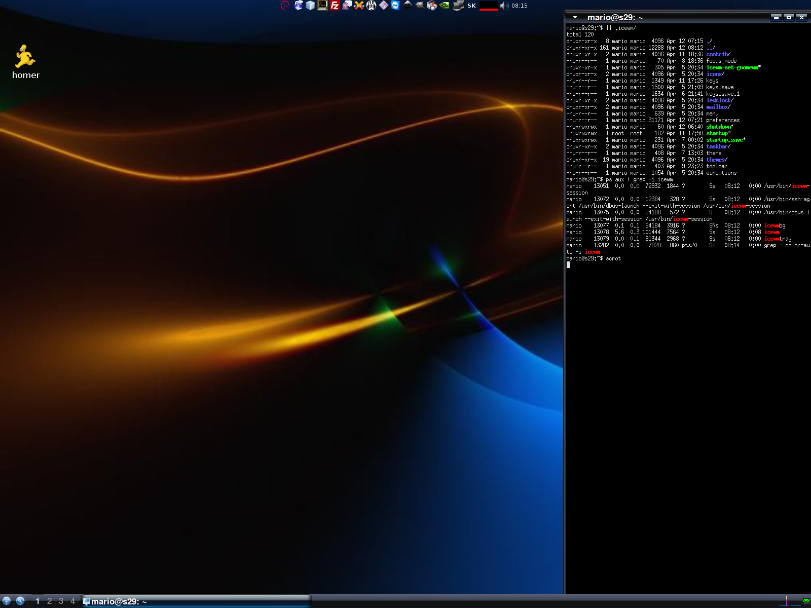This screenshot has height=608, width=811.
Task: Maximize the mario@s29 terminal window
Action: click(x=789, y=17)
